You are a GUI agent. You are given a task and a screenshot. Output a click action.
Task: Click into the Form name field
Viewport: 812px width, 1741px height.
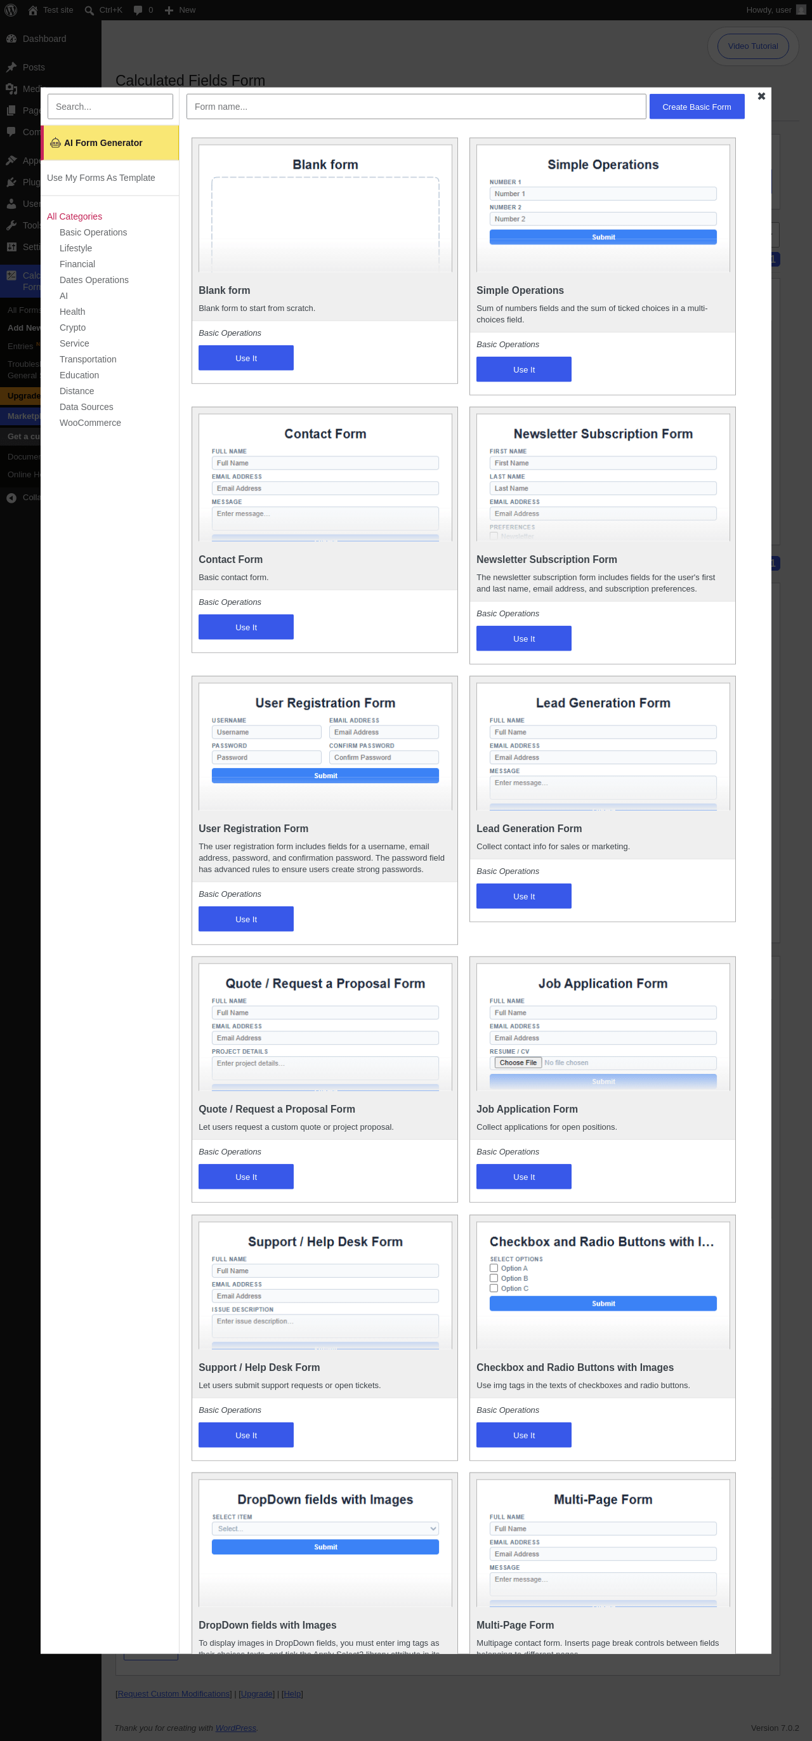point(416,107)
